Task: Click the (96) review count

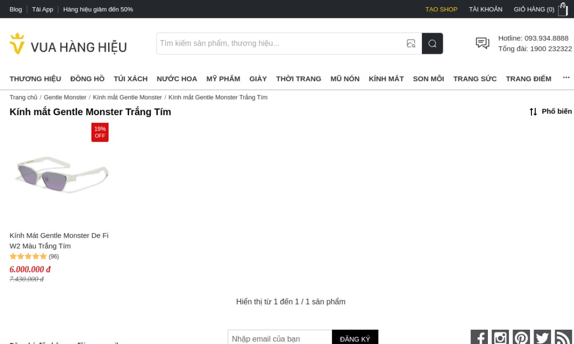Action: click(x=54, y=257)
